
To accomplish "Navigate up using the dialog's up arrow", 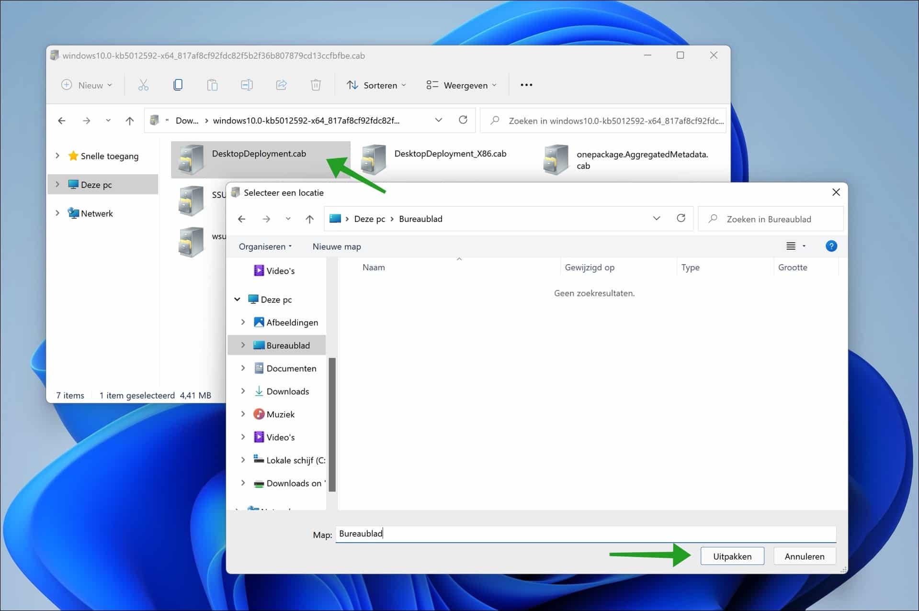I will click(x=309, y=219).
